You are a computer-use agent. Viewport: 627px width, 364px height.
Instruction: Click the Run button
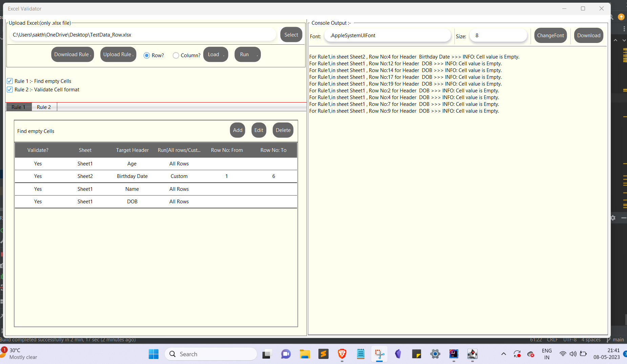click(x=247, y=54)
